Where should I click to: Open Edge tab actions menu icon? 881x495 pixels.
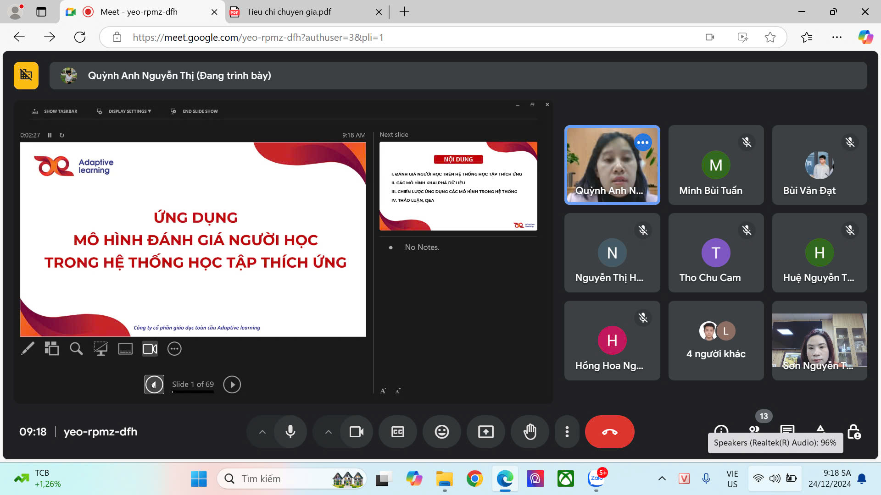pos(41,12)
